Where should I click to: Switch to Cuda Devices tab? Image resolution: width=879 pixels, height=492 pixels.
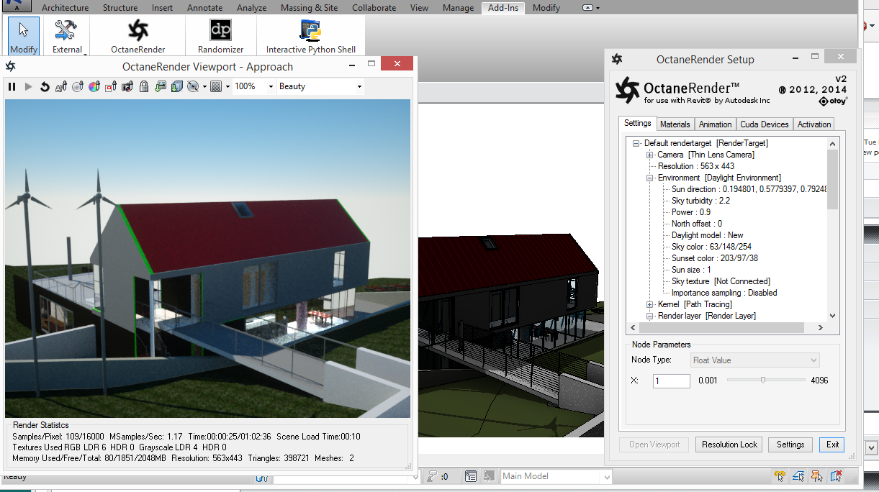pyautogui.click(x=764, y=124)
